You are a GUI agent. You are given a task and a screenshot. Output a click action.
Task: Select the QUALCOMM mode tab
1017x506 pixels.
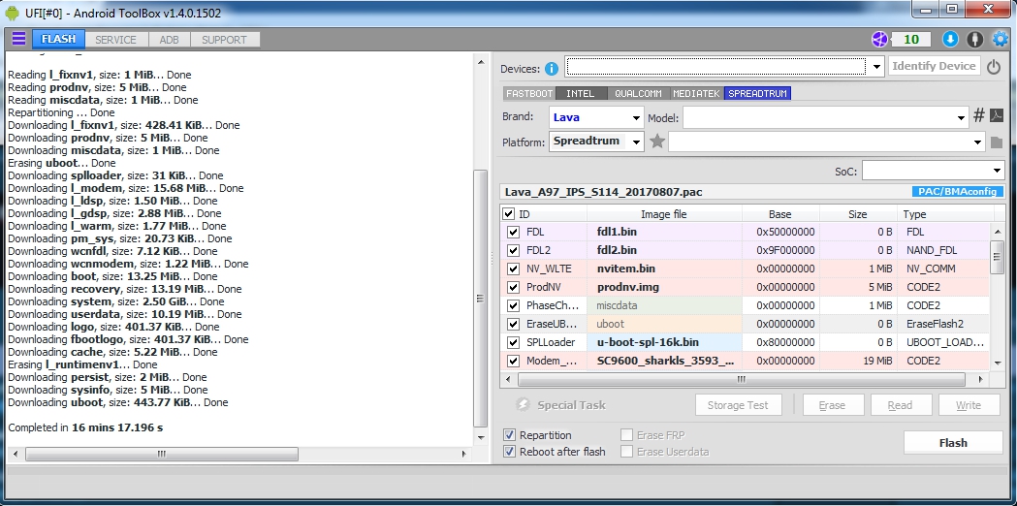pos(638,93)
